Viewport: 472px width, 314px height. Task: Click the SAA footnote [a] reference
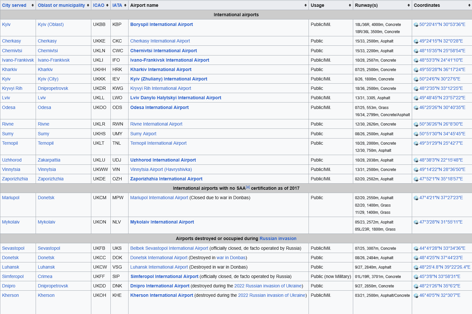(248, 187)
